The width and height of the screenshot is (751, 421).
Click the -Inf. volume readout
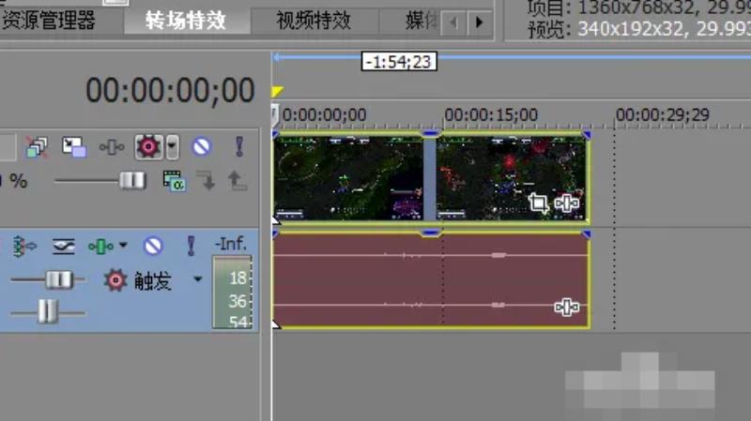pos(231,244)
